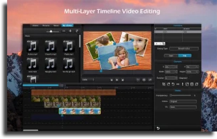Image resolution: width=217 pixels, height=139 pixels.
Task: Select the last music clip in second row
Action: click(69, 64)
